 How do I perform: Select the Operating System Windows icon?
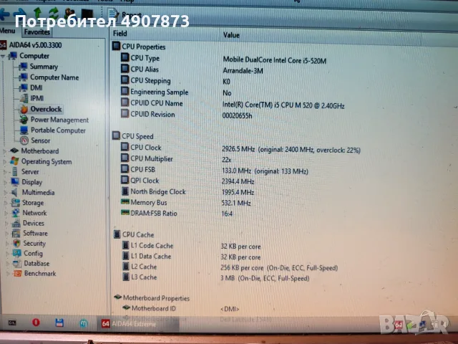[14, 161]
